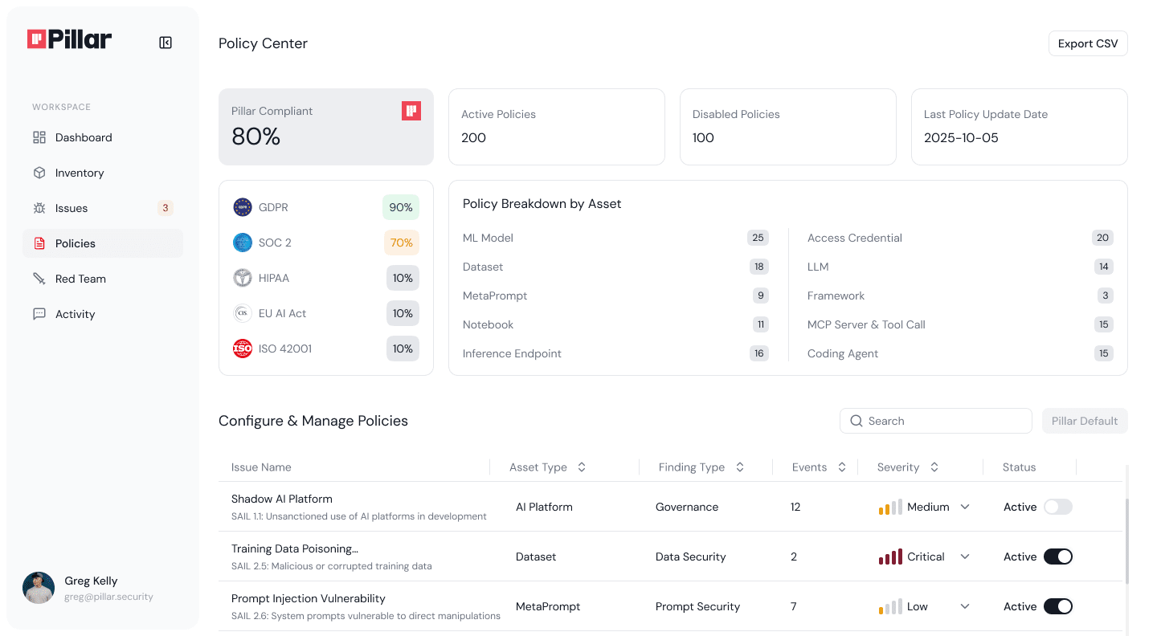Sort by Severity column arrows
Screen dimensions: 1157x636
pos(934,467)
